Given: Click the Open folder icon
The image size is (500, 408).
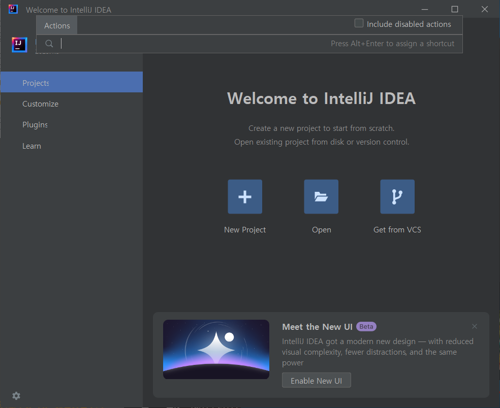Looking at the screenshot, I should (321, 196).
